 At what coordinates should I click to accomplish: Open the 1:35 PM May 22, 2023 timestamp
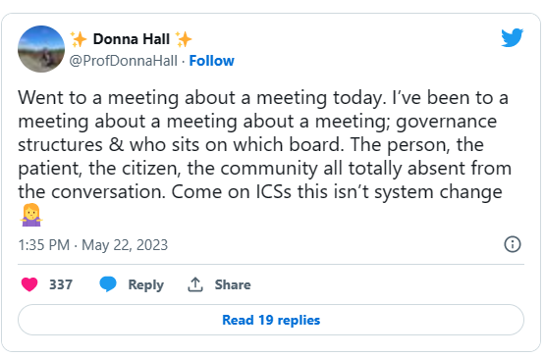(93, 245)
